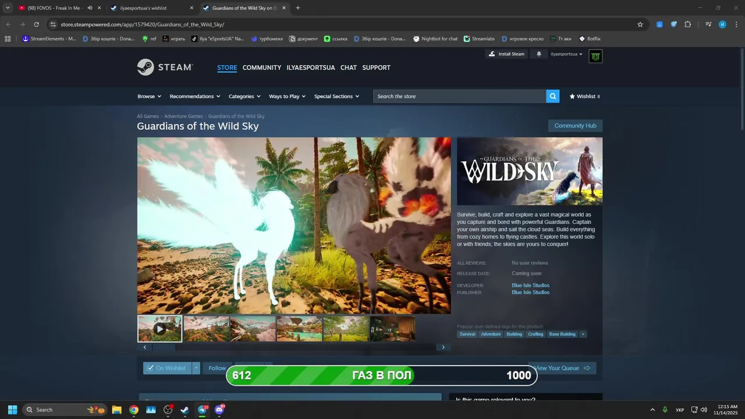This screenshot has height=419, width=745.
Task: Click View Your Queue button
Action: [x=562, y=368]
